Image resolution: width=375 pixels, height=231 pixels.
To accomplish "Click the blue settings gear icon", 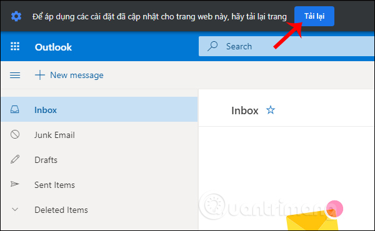I will click(16, 16).
